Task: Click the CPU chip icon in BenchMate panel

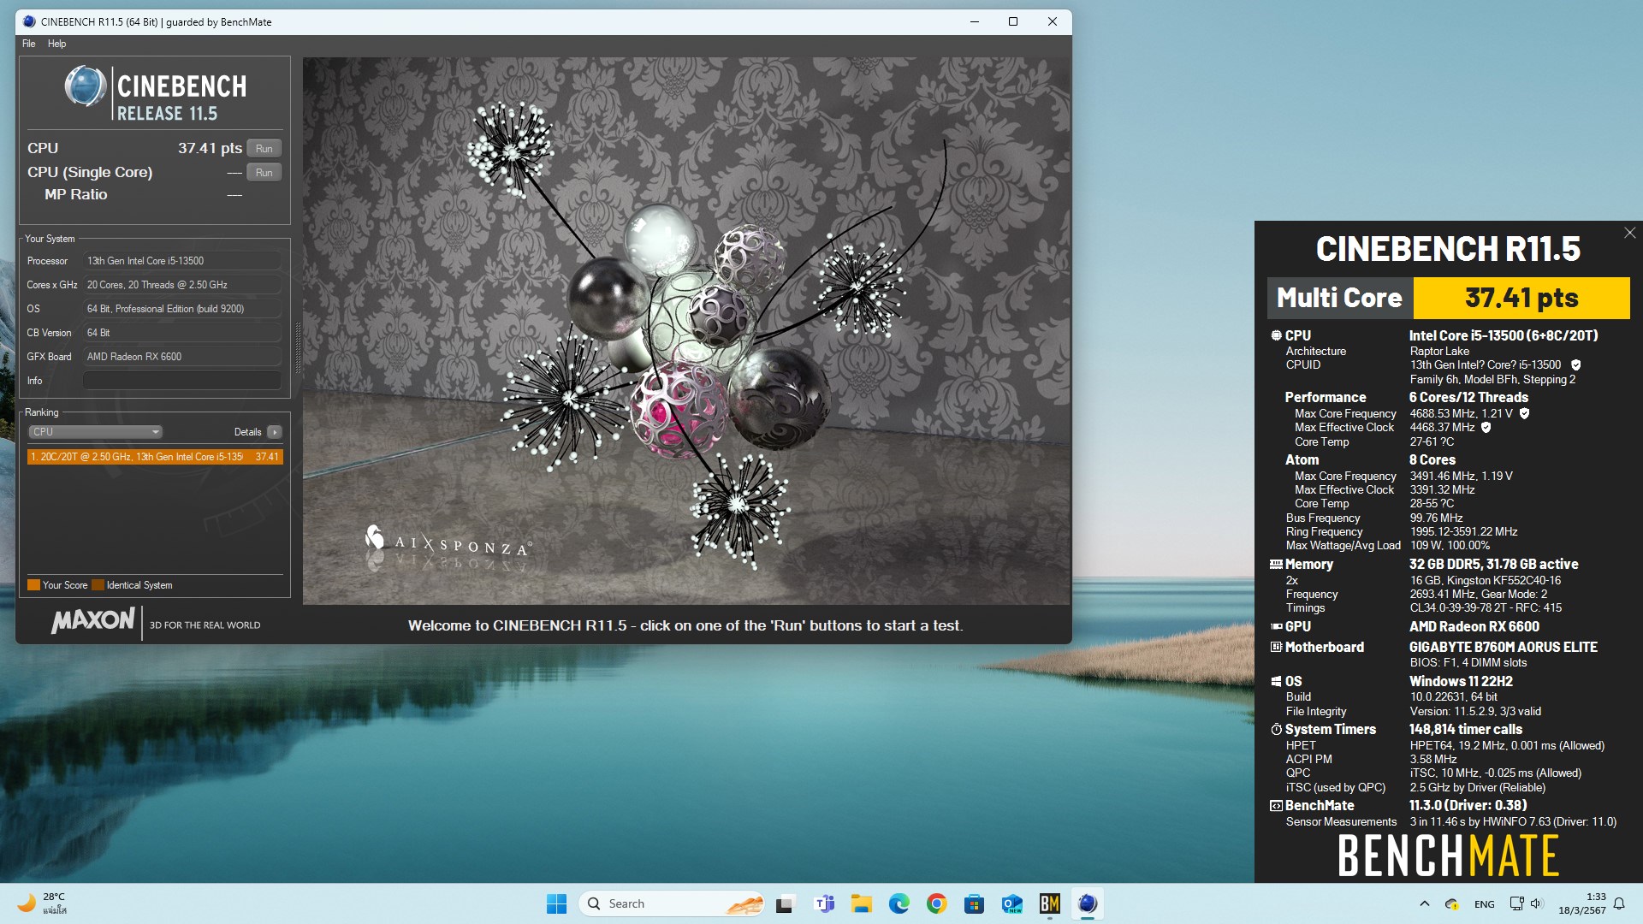Action: tap(1276, 335)
